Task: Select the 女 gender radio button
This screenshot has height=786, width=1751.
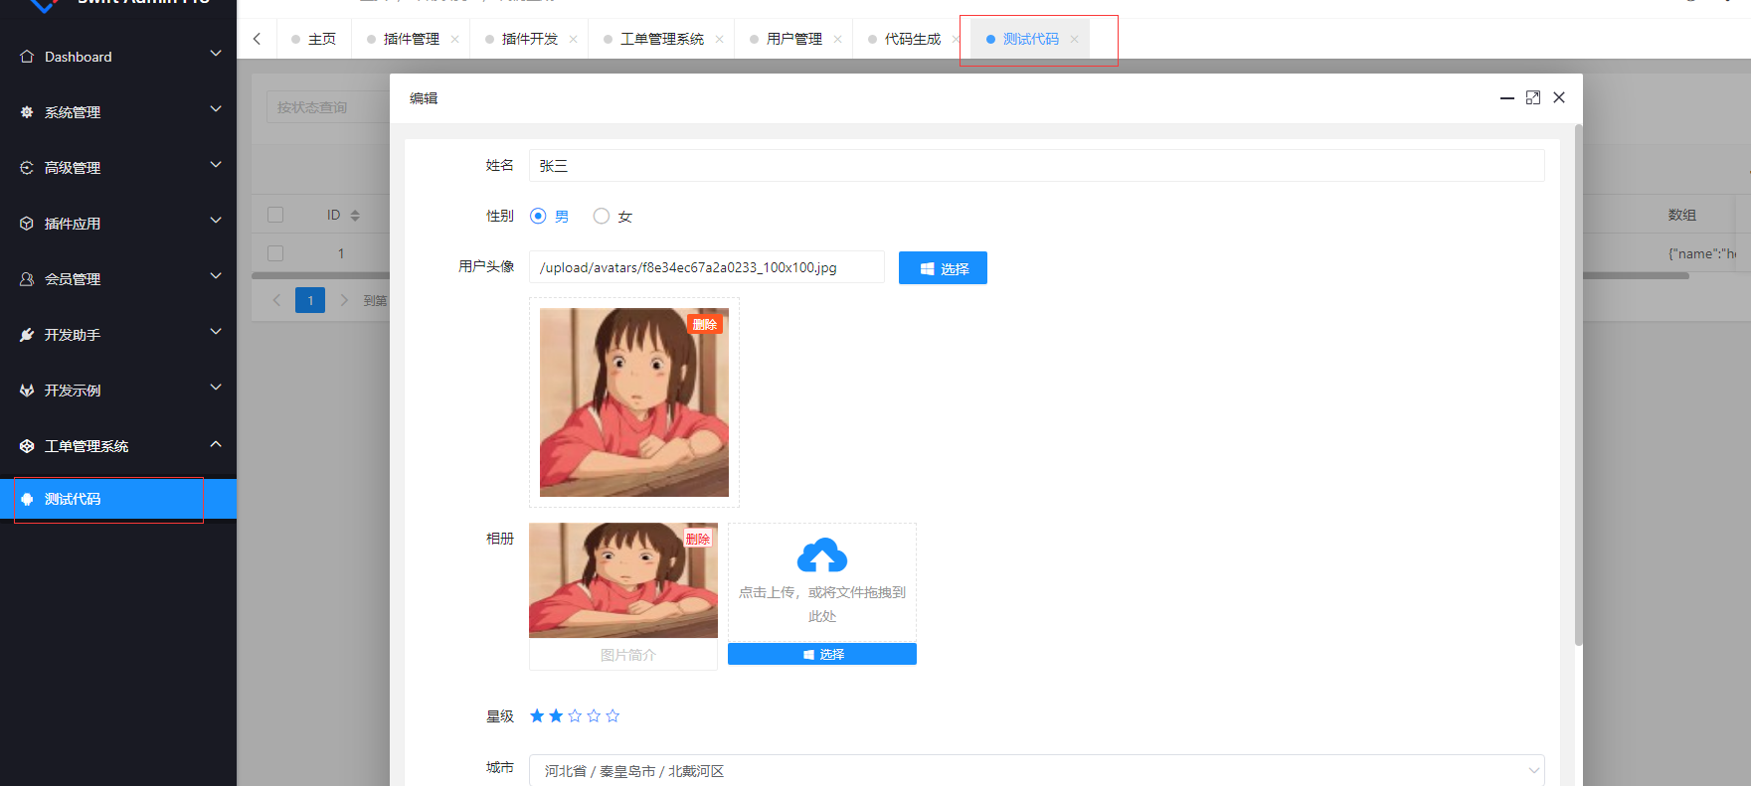Action: 602,216
